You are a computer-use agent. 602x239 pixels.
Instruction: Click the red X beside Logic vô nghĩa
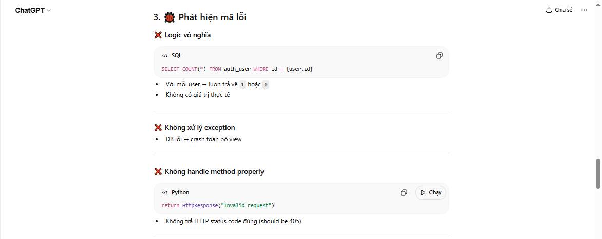(158, 35)
